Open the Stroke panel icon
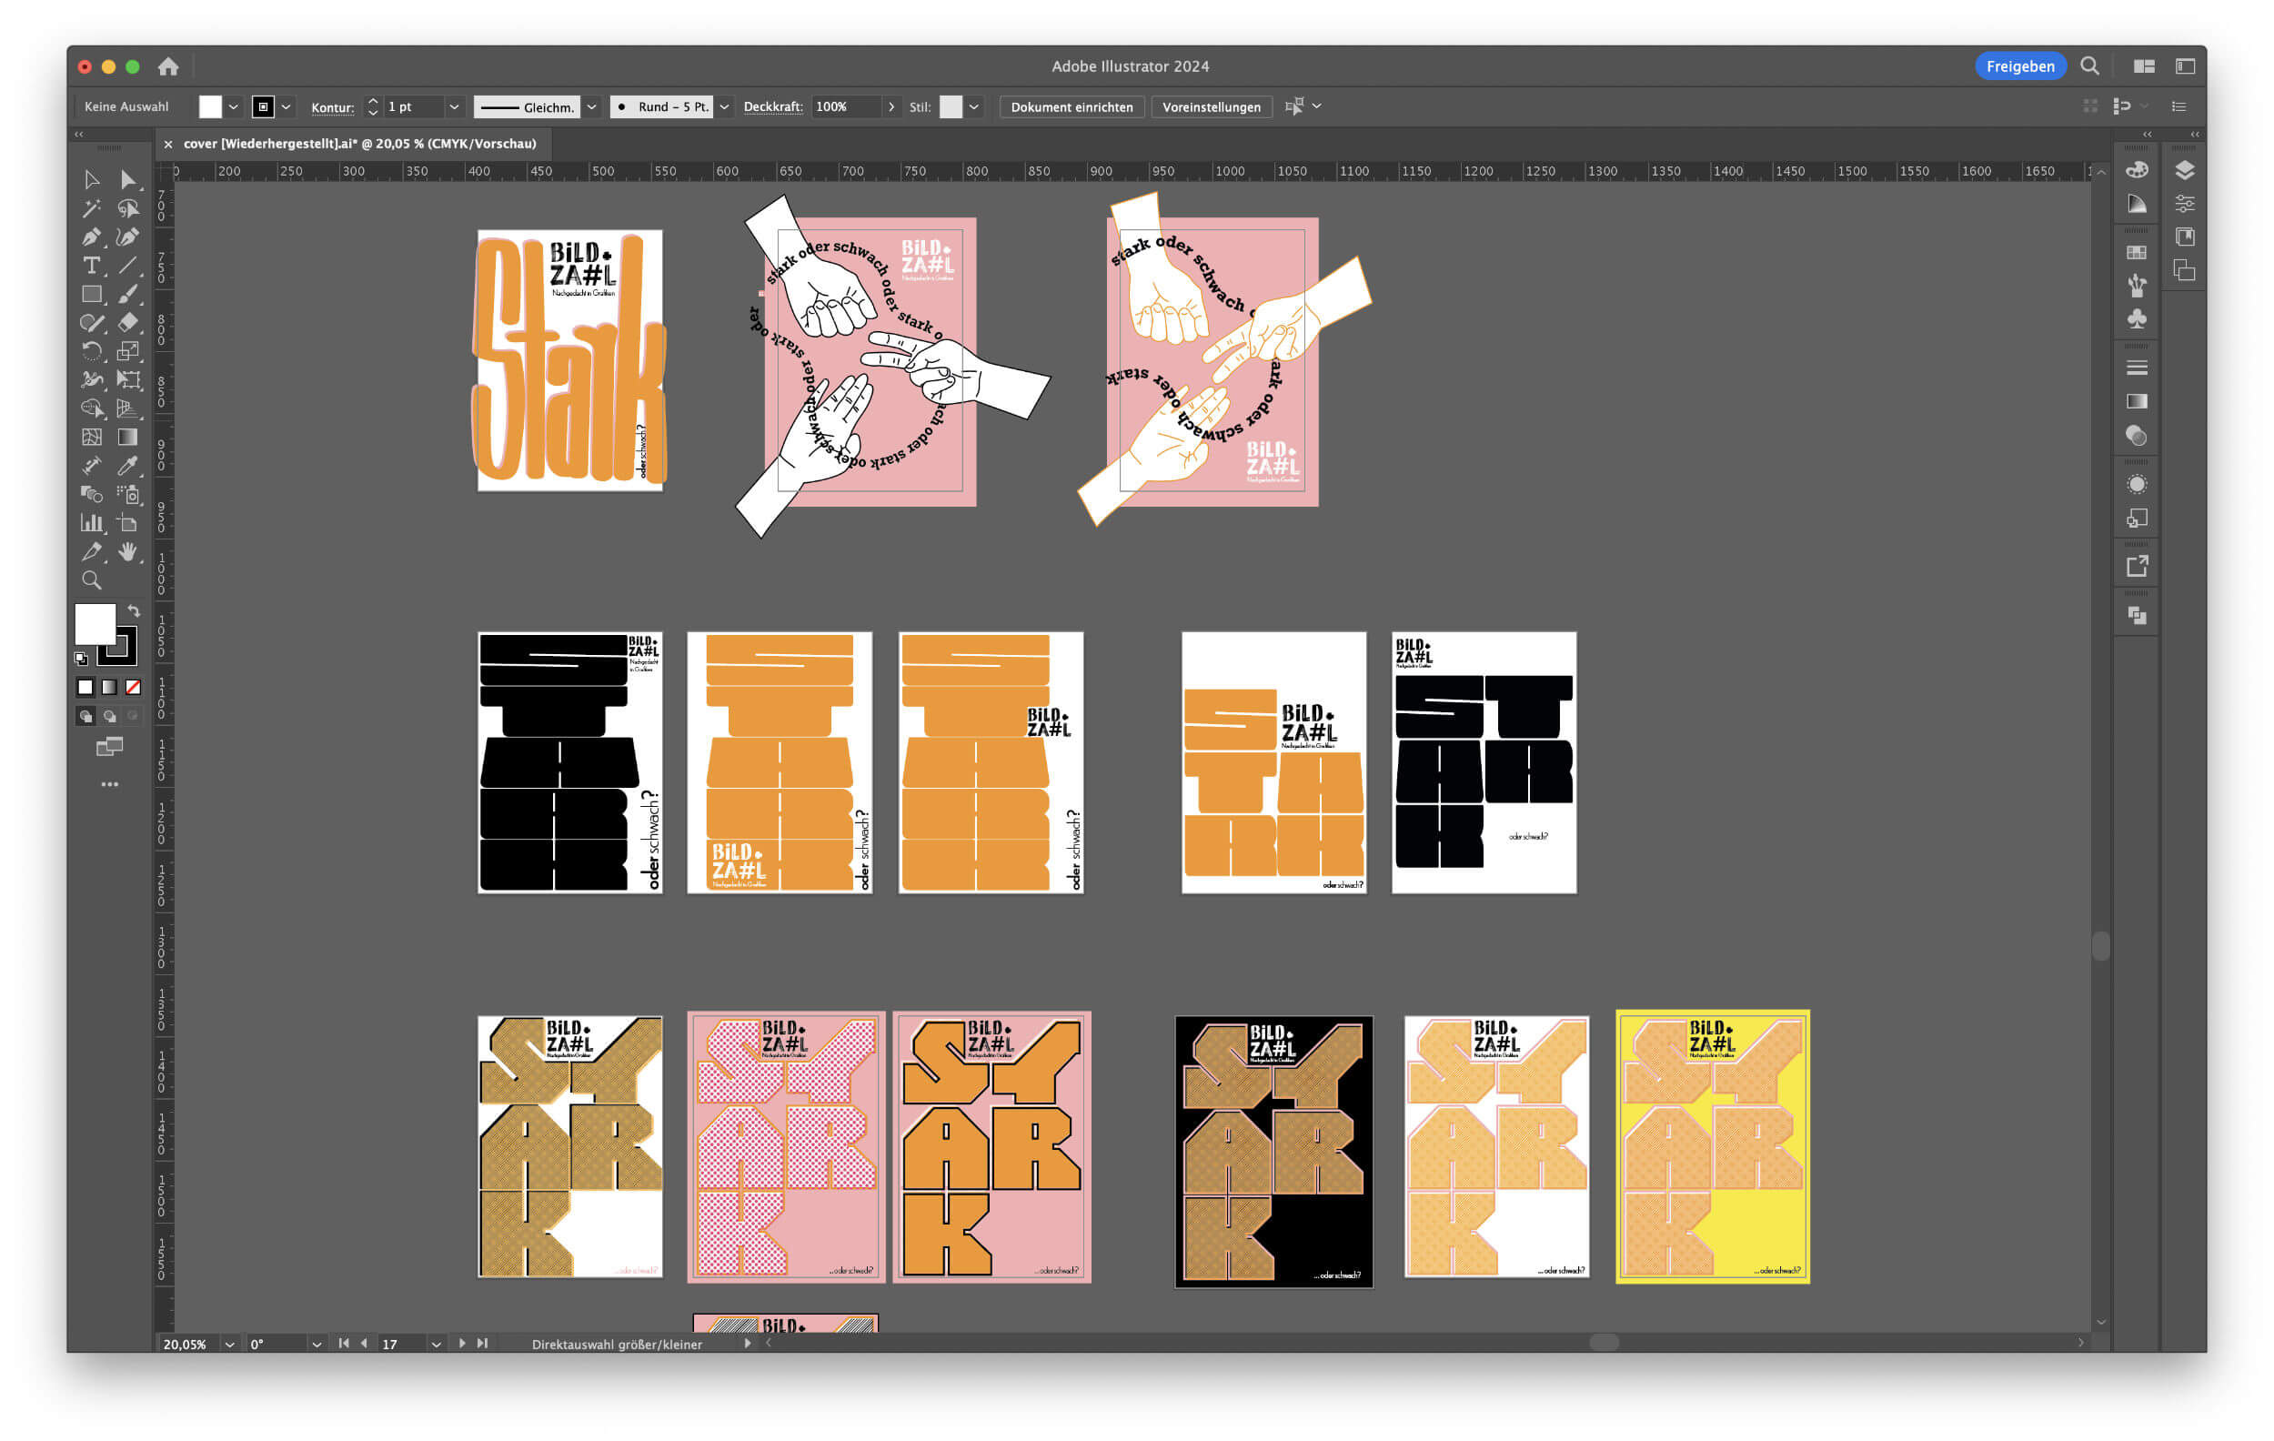 (x=2136, y=368)
